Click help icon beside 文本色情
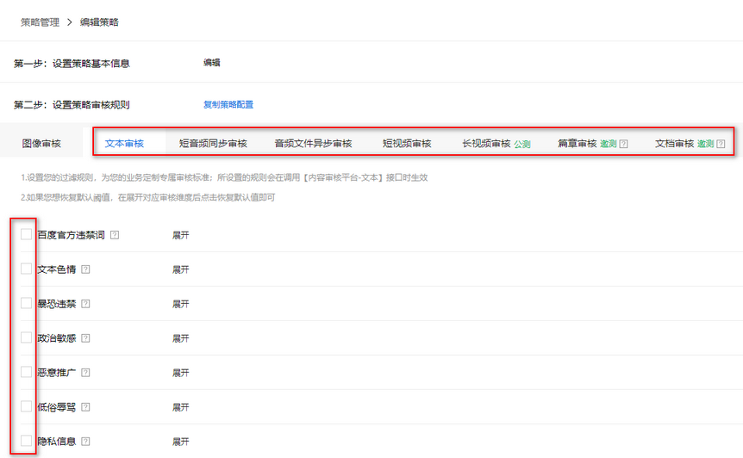The image size is (743, 458). pos(85,269)
